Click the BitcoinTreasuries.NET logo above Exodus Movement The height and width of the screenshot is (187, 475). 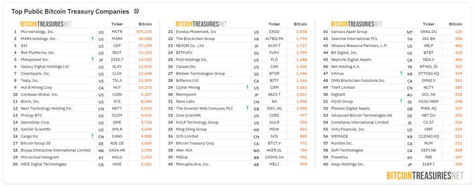click(x=201, y=24)
